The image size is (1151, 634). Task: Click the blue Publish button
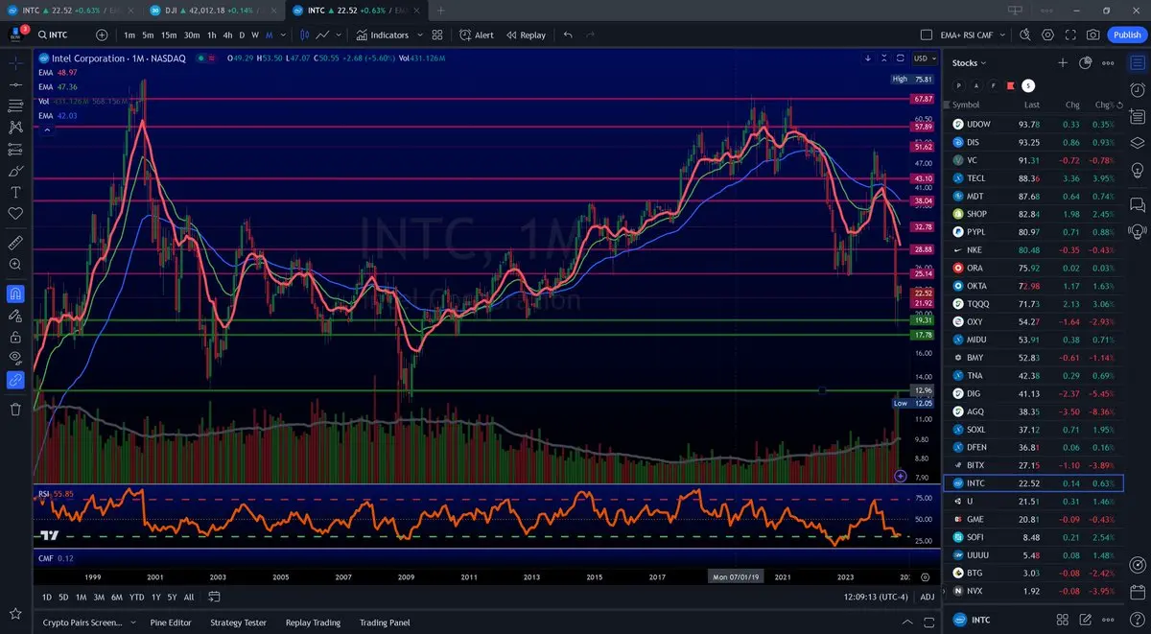1126,35
